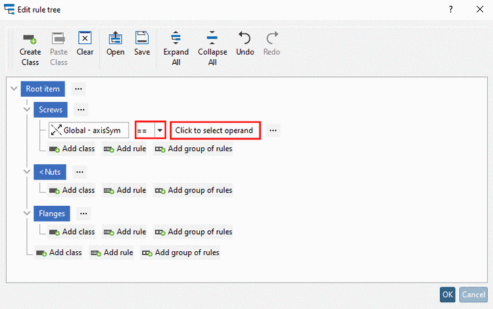Viewport: 493px width, 309px height.
Task: Open the options menu next to Screws
Action: (x=81, y=110)
